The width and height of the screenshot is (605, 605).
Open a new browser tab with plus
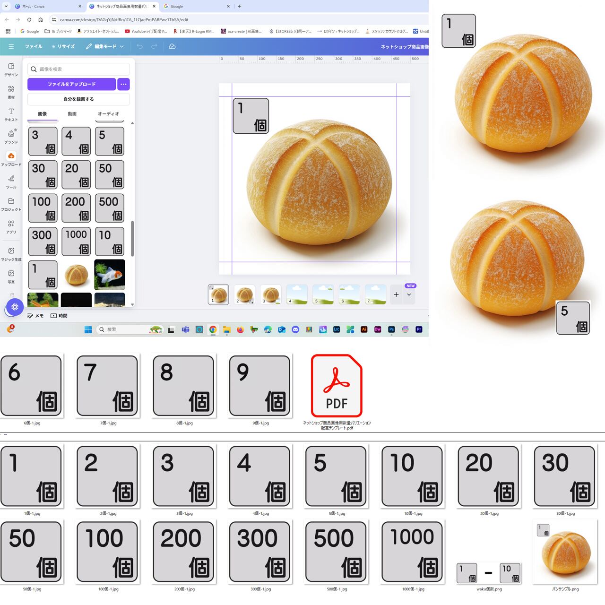(240, 6)
